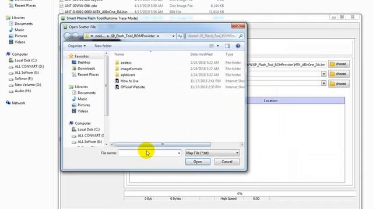Click the 0% progress bar in Flash Tool
The height and width of the screenshot is (209, 373).
point(240,193)
